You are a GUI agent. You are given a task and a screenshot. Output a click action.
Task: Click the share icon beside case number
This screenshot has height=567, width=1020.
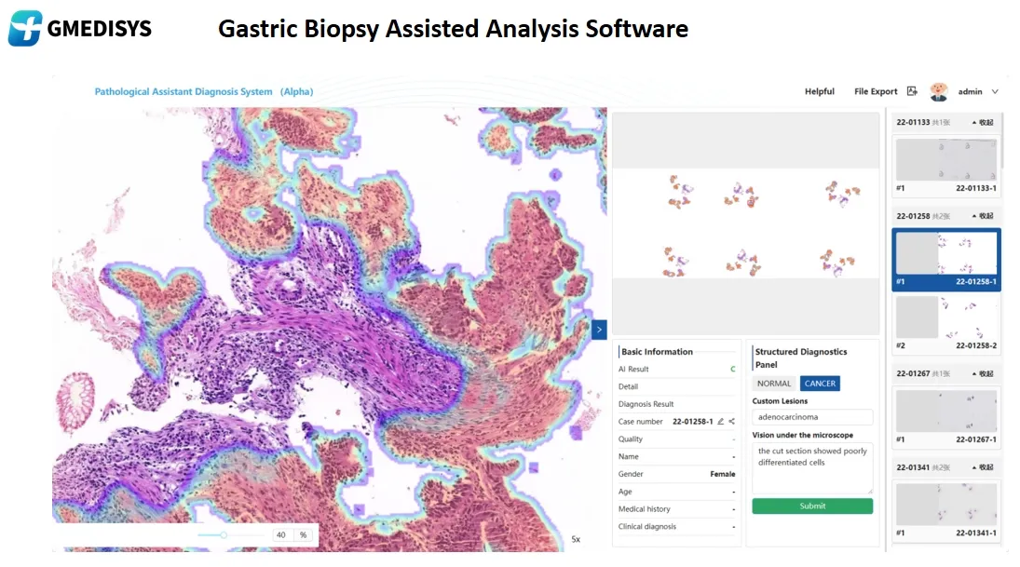[732, 422]
